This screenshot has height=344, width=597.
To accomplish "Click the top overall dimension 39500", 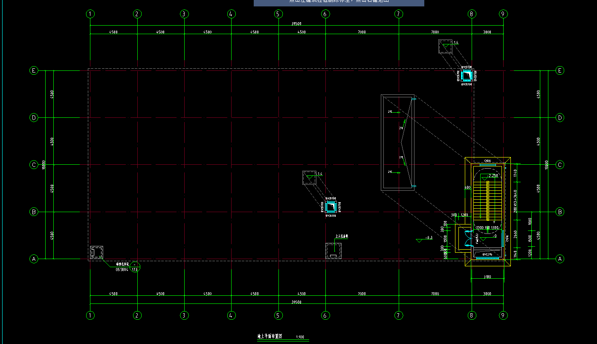I will pos(296,24).
